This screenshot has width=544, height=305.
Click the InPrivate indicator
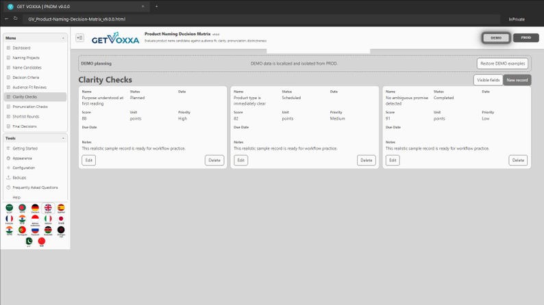coord(517,19)
